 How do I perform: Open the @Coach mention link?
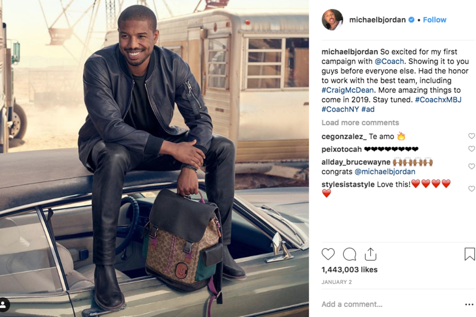tap(389, 61)
